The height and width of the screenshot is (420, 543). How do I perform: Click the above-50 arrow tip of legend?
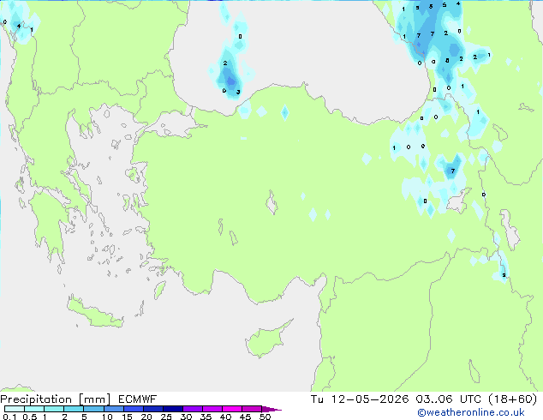271,409
